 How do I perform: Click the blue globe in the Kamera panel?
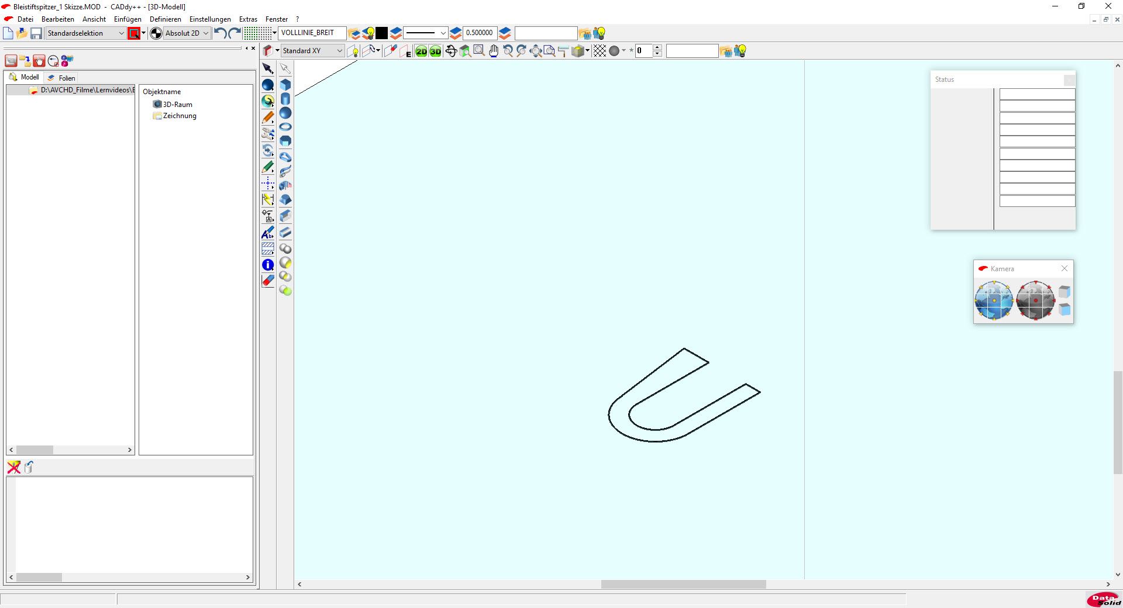point(994,300)
